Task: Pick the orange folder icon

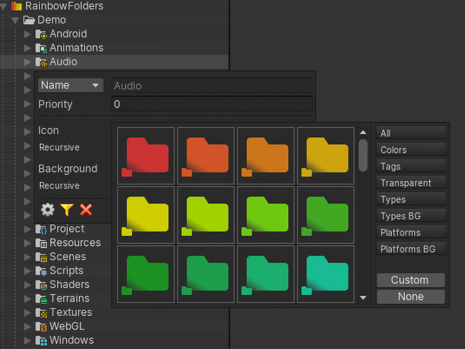Action: pyautogui.click(x=266, y=156)
